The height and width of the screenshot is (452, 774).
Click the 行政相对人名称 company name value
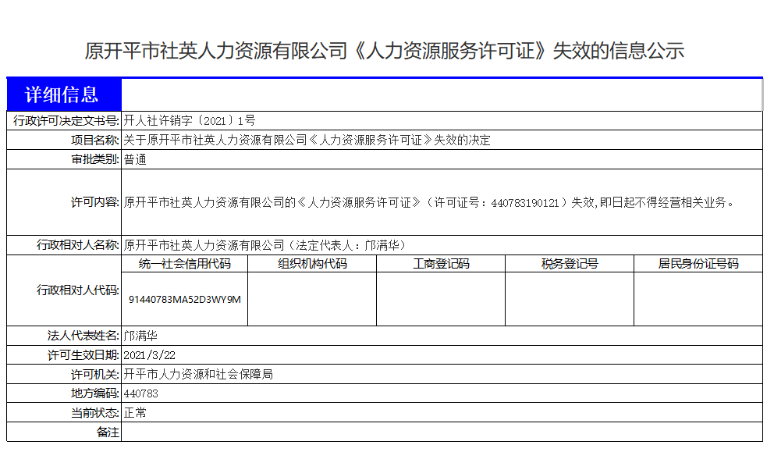[x=265, y=245]
